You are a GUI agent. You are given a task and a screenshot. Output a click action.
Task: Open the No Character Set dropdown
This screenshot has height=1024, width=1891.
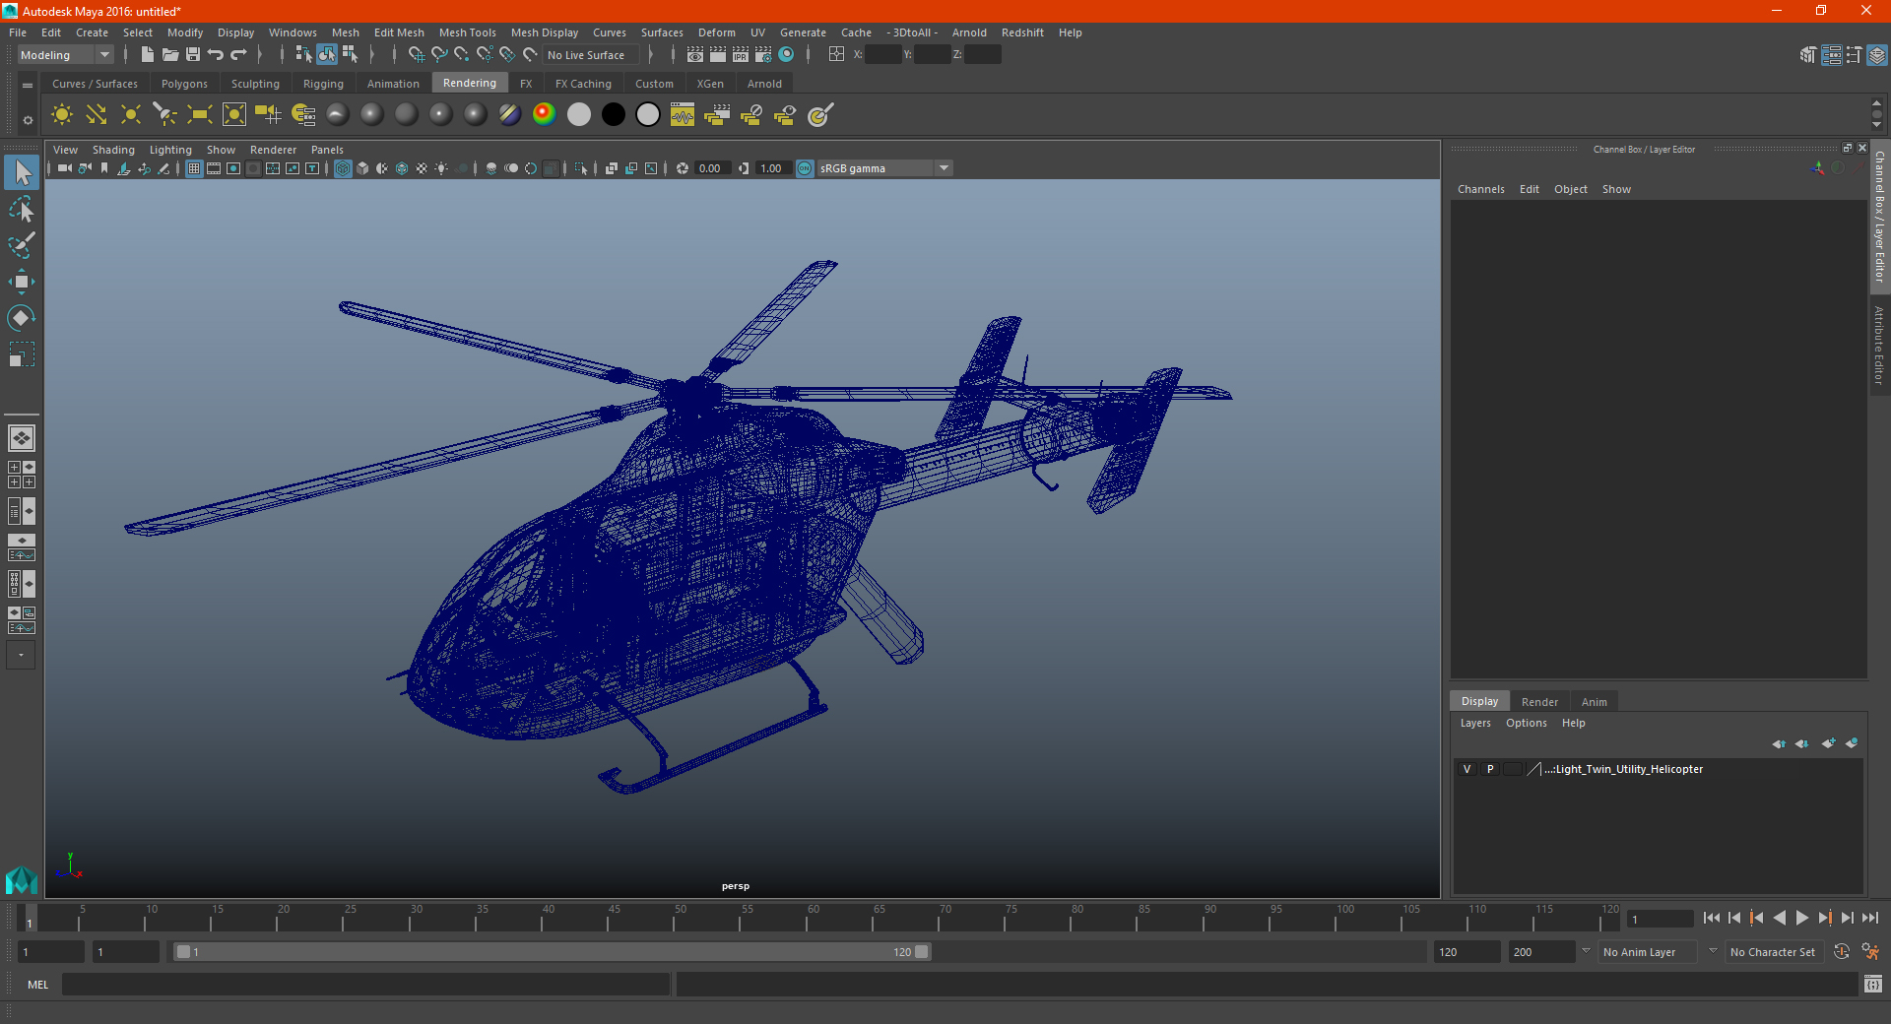1775,952
